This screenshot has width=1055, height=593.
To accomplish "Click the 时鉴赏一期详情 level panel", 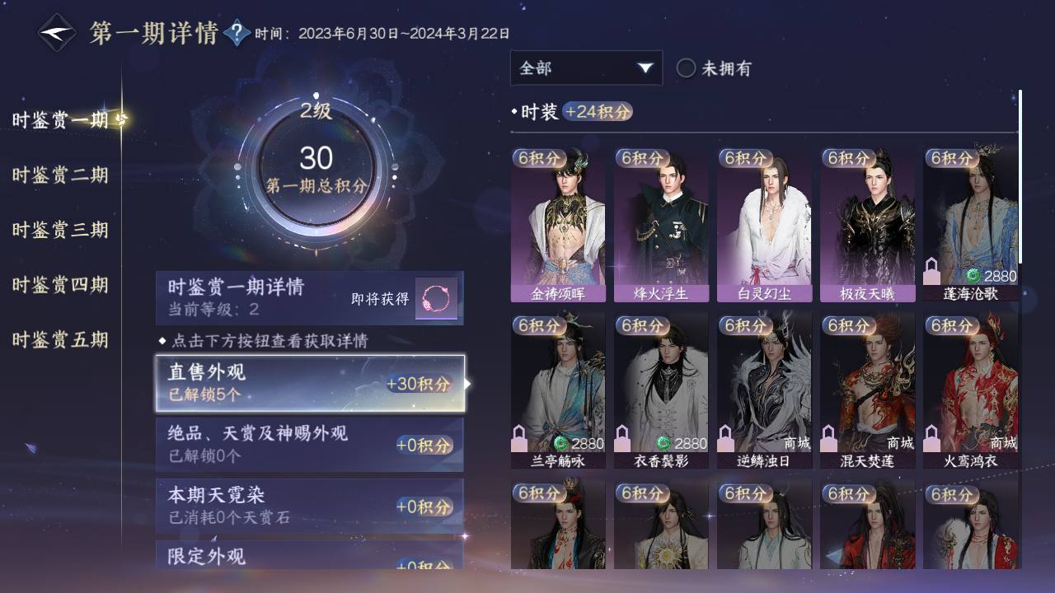I will pyautogui.click(x=310, y=298).
